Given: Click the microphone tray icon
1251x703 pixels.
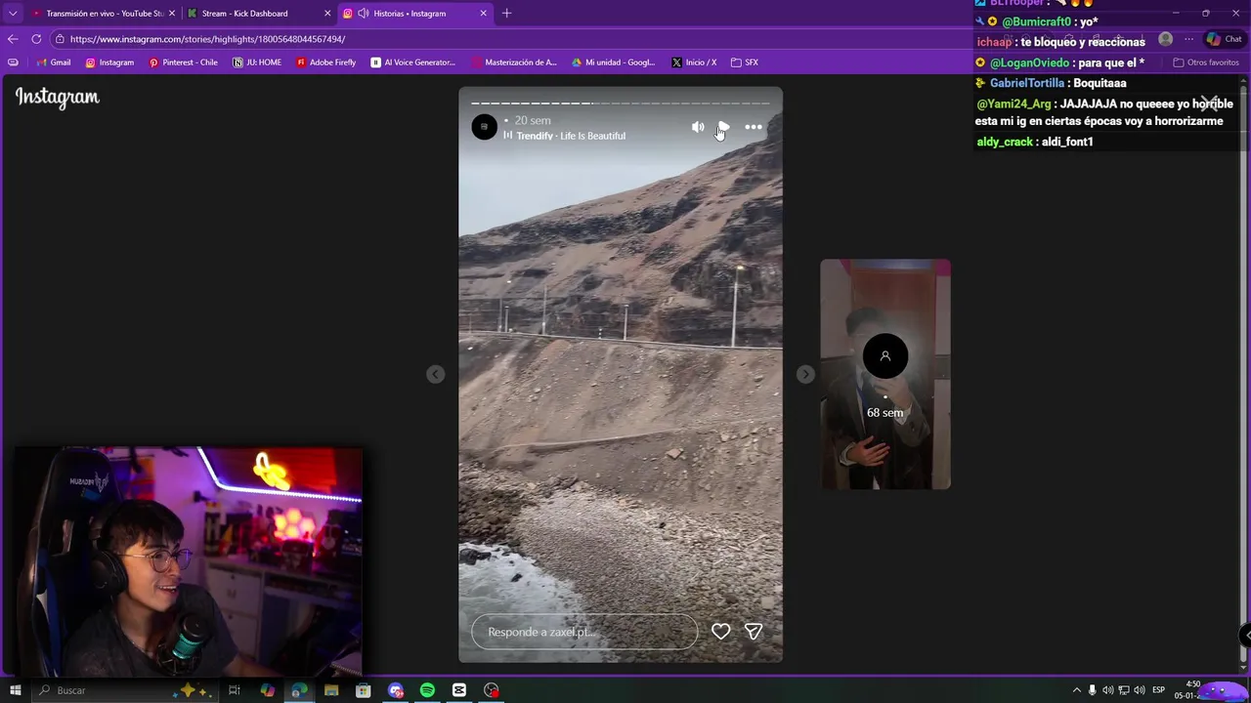Looking at the screenshot, I should pyautogui.click(x=1093, y=690).
